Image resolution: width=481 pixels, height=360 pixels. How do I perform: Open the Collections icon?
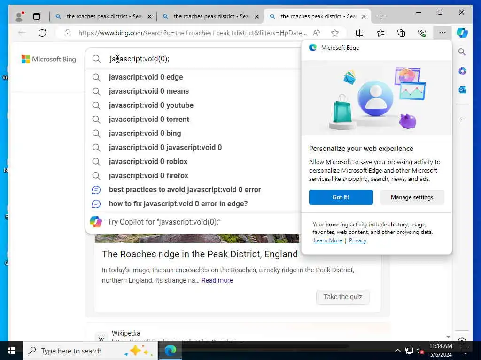coord(401,33)
